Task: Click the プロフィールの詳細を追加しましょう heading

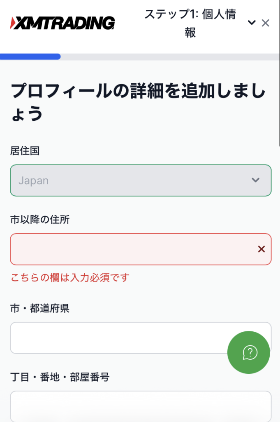Action: click(138, 102)
